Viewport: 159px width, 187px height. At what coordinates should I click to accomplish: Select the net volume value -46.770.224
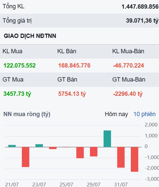[x=129, y=66]
